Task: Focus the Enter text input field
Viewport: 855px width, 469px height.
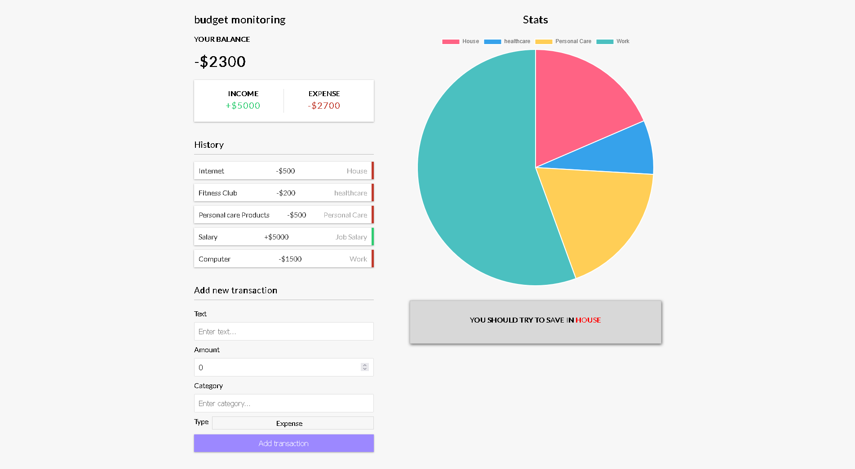Action: point(284,332)
